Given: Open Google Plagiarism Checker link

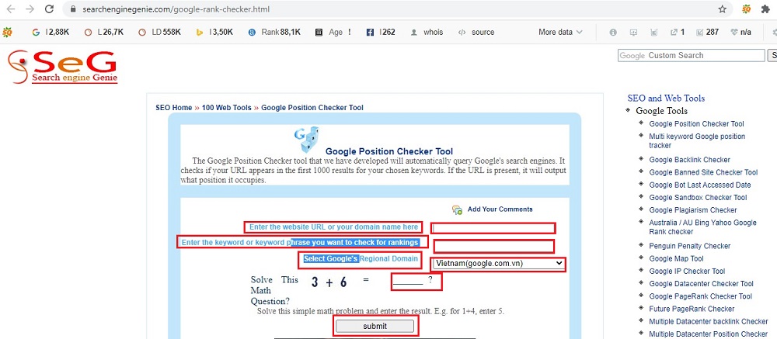Looking at the screenshot, I should (693, 209).
